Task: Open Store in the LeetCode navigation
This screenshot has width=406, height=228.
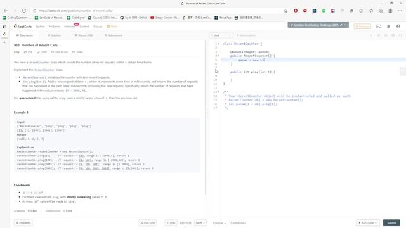Action: (112, 27)
